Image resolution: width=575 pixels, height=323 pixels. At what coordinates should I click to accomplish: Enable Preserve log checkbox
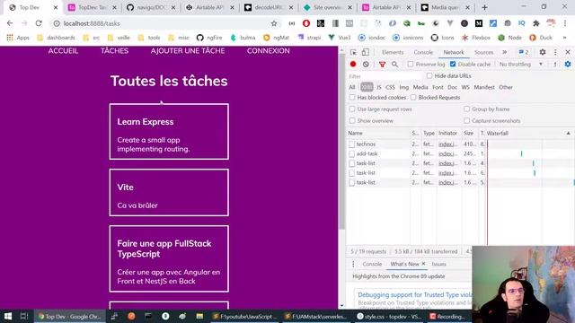tap(411, 64)
